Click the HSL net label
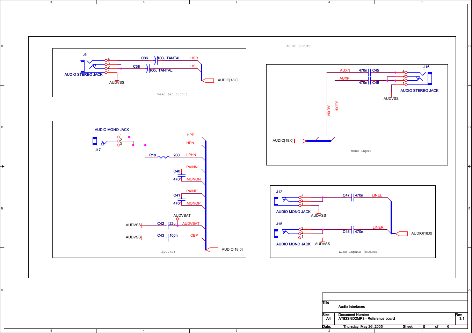472x333 pixels. tap(194, 66)
